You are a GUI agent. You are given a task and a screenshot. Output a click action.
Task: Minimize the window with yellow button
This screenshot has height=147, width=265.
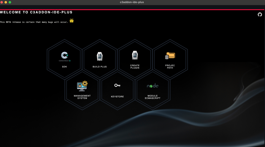click(6, 2)
